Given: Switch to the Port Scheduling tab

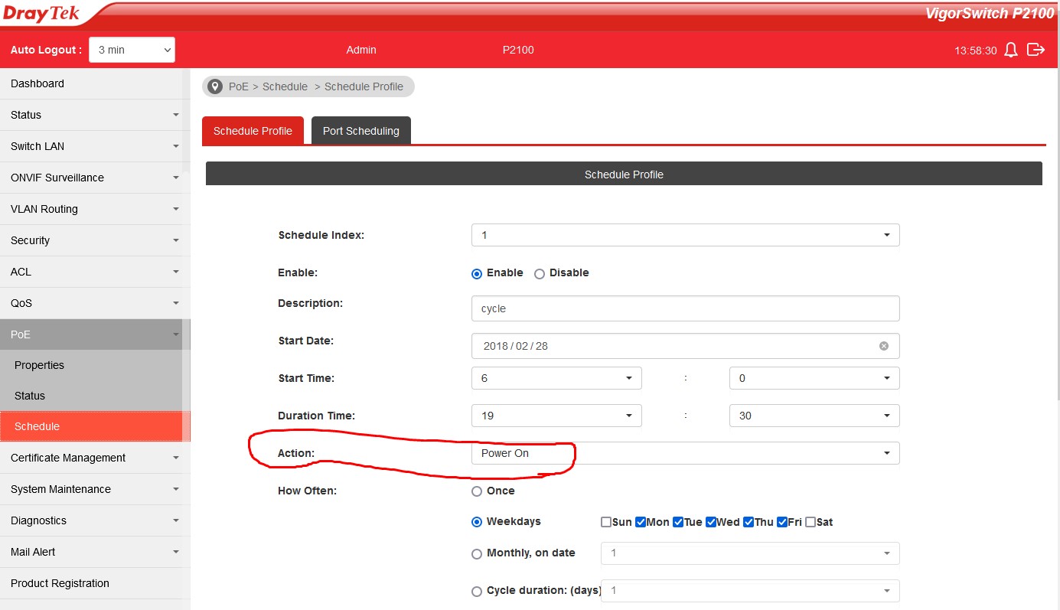Looking at the screenshot, I should [x=360, y=131].
